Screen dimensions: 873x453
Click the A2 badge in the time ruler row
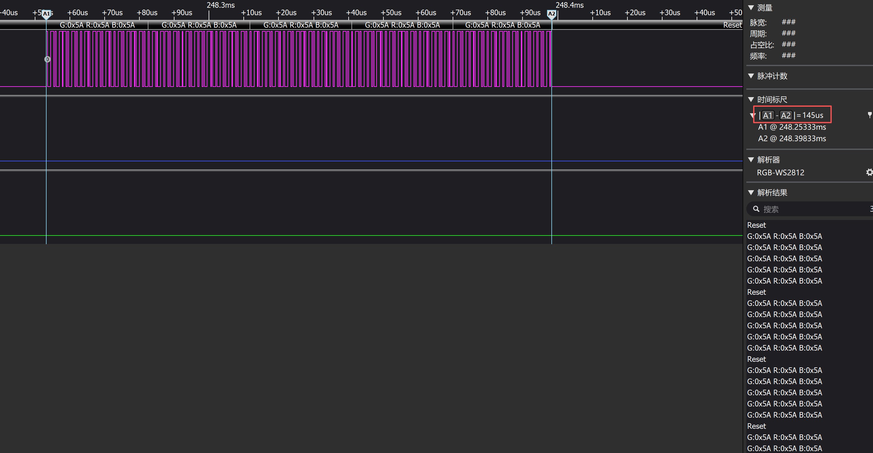tap(785, 115)
